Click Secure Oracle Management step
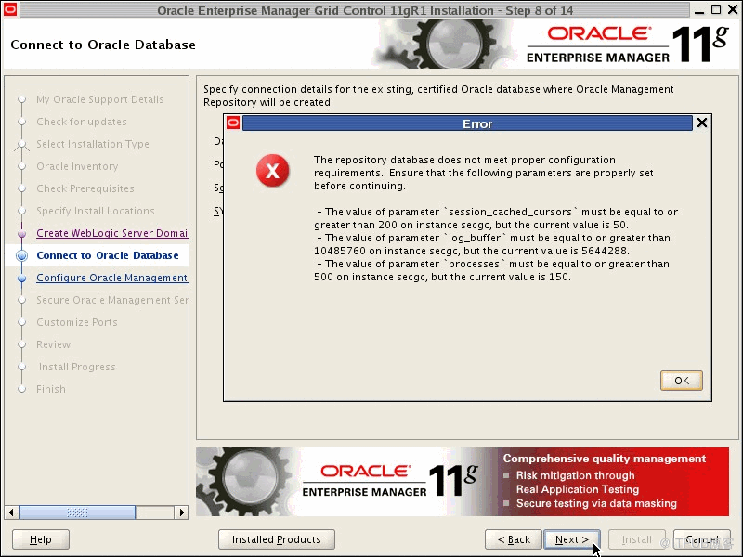The width and height of the screenshot is (743, 557). coord(111,300)
